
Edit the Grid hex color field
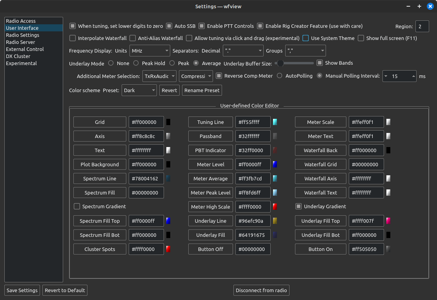click(x=146, y=122)
